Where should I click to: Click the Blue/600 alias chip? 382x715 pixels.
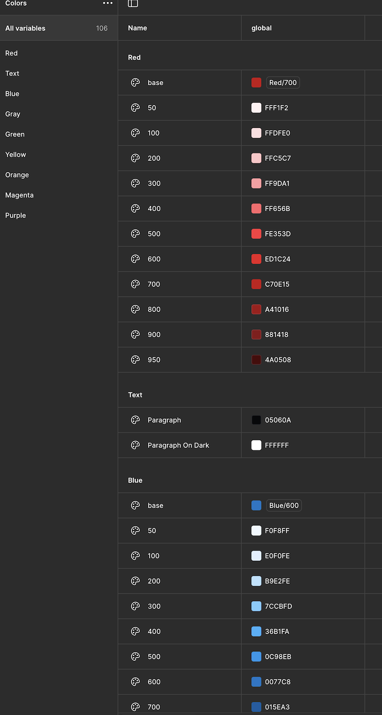pyautogui.click(x=284, y=505)
